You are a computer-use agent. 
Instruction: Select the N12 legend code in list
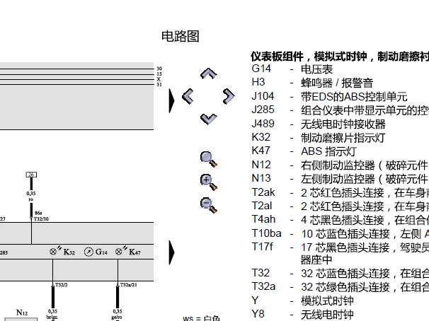click(x=261, y=165)
